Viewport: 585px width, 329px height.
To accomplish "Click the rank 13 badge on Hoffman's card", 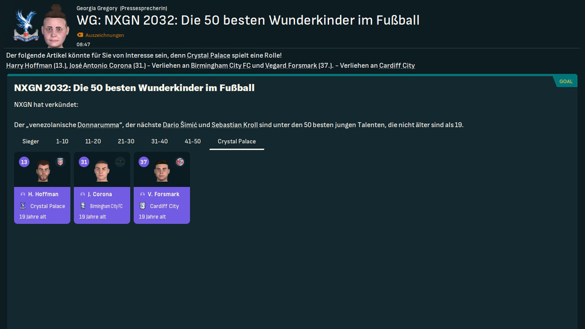I will [24, 162].
